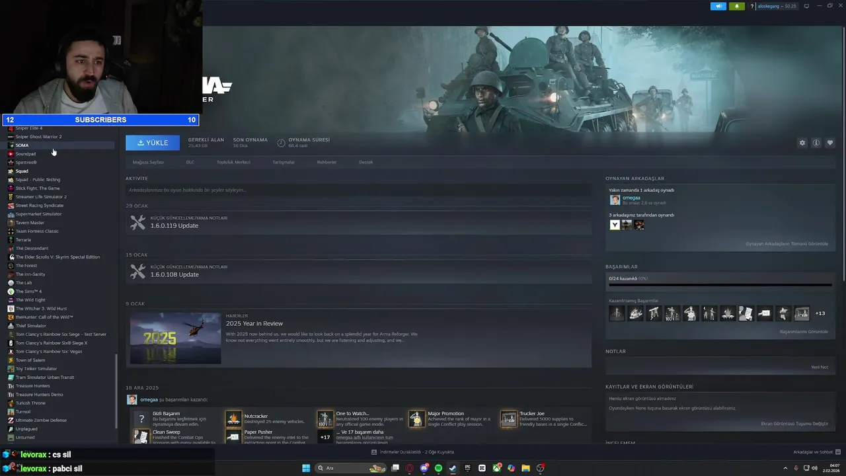Open Steam notifications bell
Image resolution: width=846 pixels, height=476 pixels.
pyautogui.click(x=737, y=6)
